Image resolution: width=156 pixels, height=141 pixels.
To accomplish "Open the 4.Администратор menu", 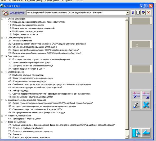I will click(x=34, y=1).
